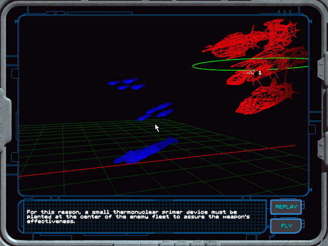Click the briefing text about thermonuclear primer device
Screen dimensions: 328x246
point(138,217)
